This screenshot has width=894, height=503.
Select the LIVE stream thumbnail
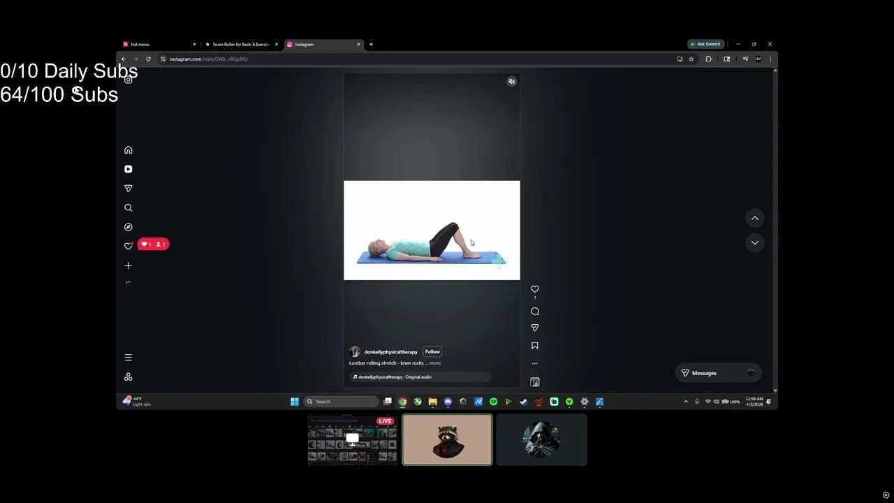[353, 439]
